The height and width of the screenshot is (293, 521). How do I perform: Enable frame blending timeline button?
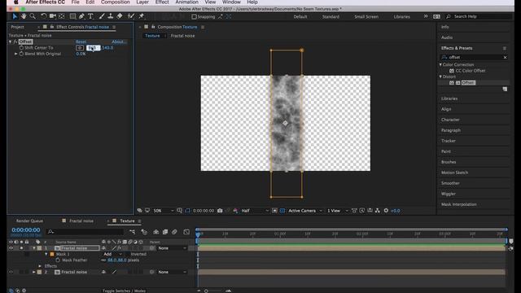165,232
